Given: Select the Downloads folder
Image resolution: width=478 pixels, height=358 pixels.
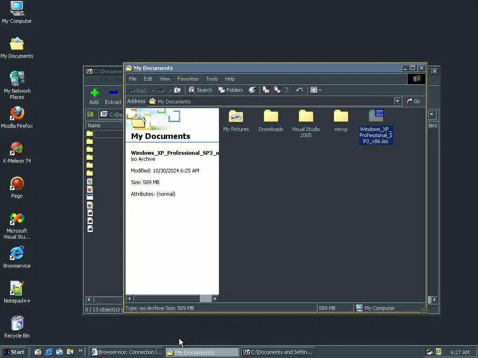Looking at the screenshot, I should tap(271, 121).
